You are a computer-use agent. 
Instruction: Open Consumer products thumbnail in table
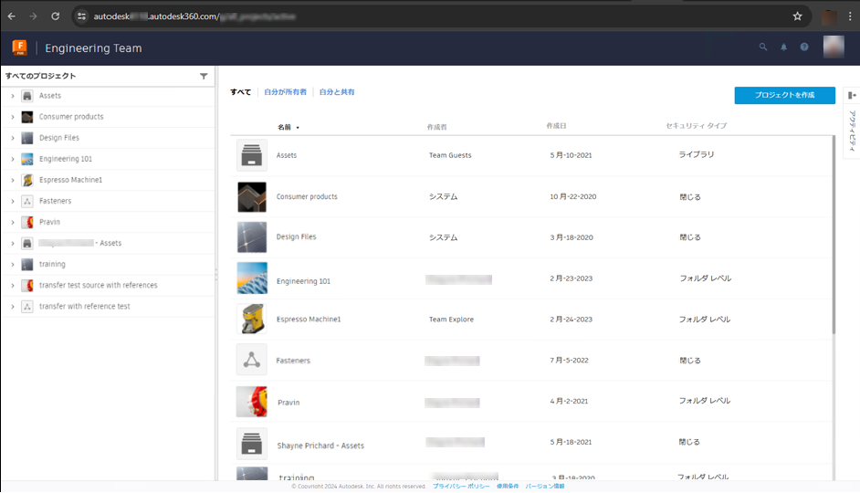(x=252, y=197)
